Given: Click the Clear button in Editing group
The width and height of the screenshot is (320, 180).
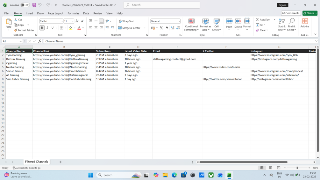Looking at the screenshot, I should [262, 30].
